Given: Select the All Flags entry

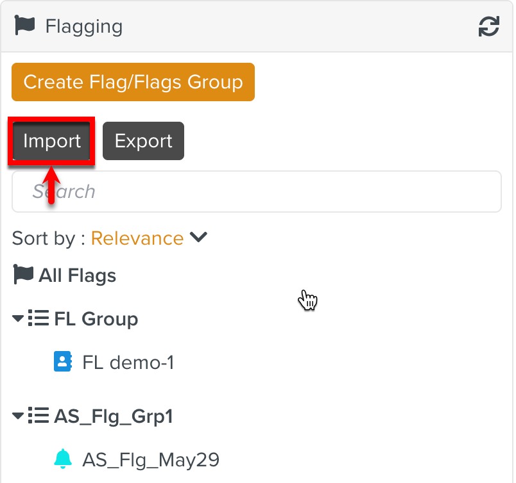Looking at the screenshot, I should (x=77, y=275).
